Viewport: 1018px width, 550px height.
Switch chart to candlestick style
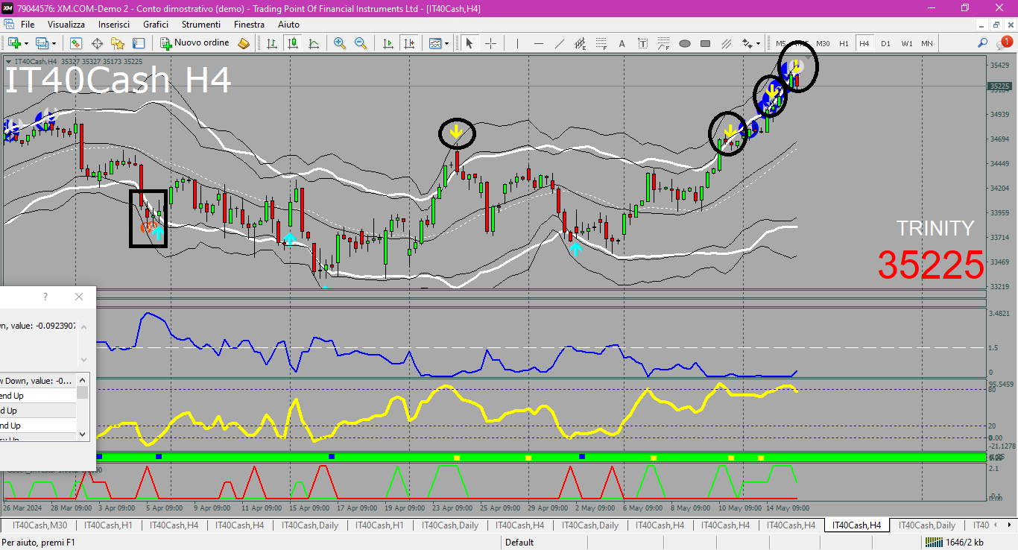293,43
